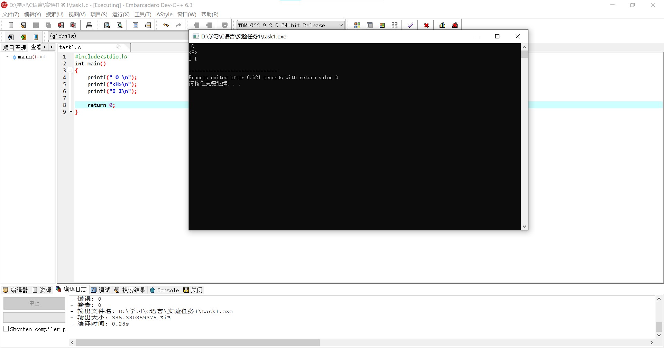The height and width of the screenshot is (348, 664).
Task: Switch to the Console tab
Action: [165, 290]
